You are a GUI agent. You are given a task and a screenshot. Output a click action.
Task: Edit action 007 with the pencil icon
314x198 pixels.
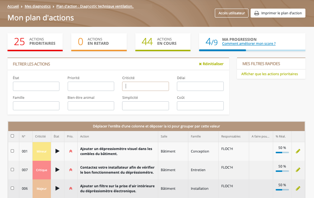tap(298, 170)
